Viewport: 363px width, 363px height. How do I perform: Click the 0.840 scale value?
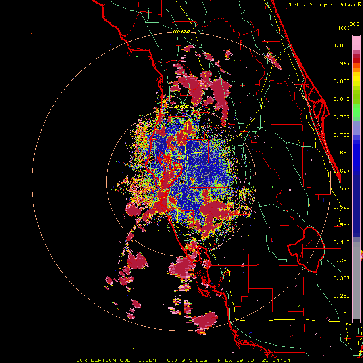[342, 99]
